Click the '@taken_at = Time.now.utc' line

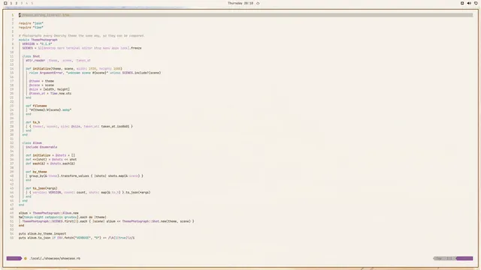(x=50, y=93)
